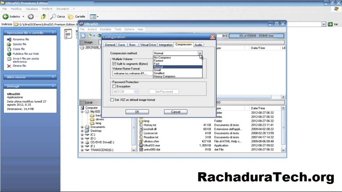Toggle Split to segments checkbox

[x=114, y=64]
